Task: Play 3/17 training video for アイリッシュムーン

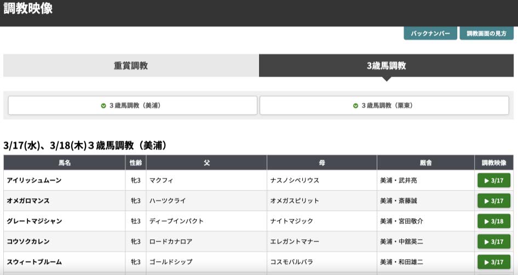Action: coord(494,180)
